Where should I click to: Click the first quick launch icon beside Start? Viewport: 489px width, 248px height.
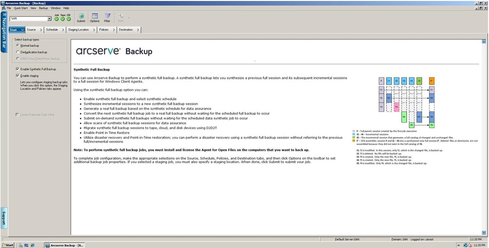coord(20,245)
